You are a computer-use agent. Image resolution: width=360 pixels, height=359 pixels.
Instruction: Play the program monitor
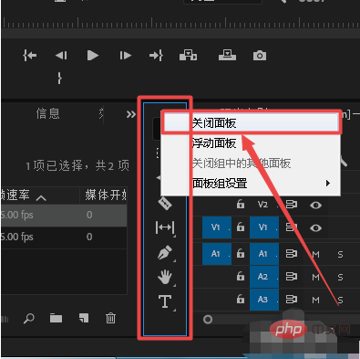click(x=93, y=56)
